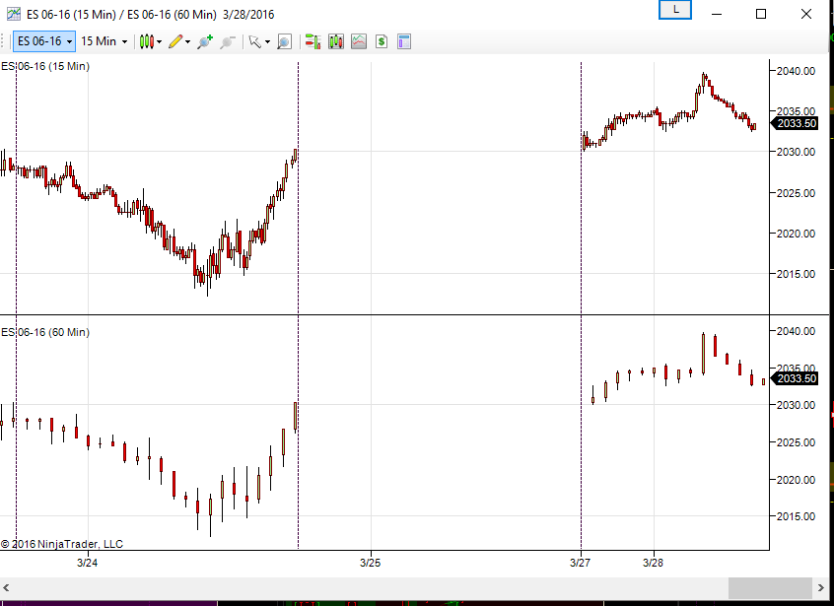
Task: Click the 3/25 date label on time axis
Action: (x=371, y=563)
